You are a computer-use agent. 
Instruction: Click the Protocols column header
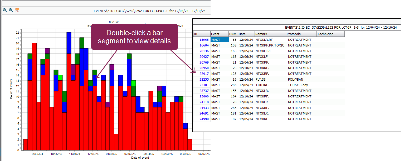tap(301, 34)
